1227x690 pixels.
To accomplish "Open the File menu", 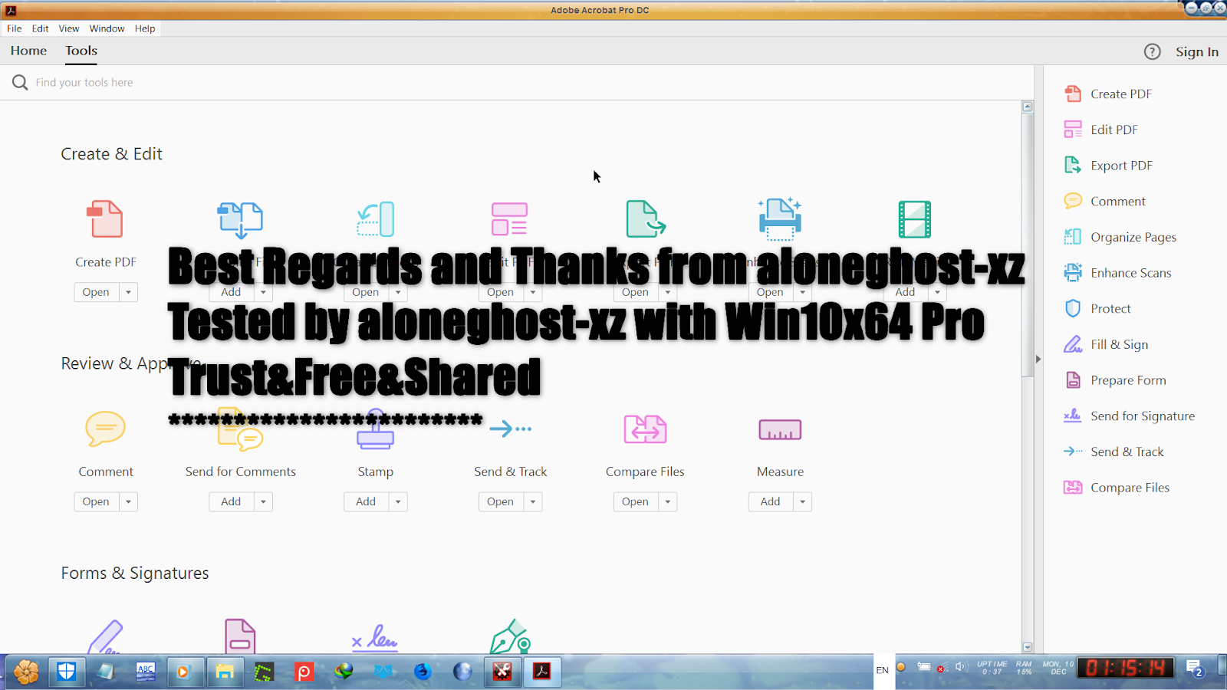I will 15,28.
